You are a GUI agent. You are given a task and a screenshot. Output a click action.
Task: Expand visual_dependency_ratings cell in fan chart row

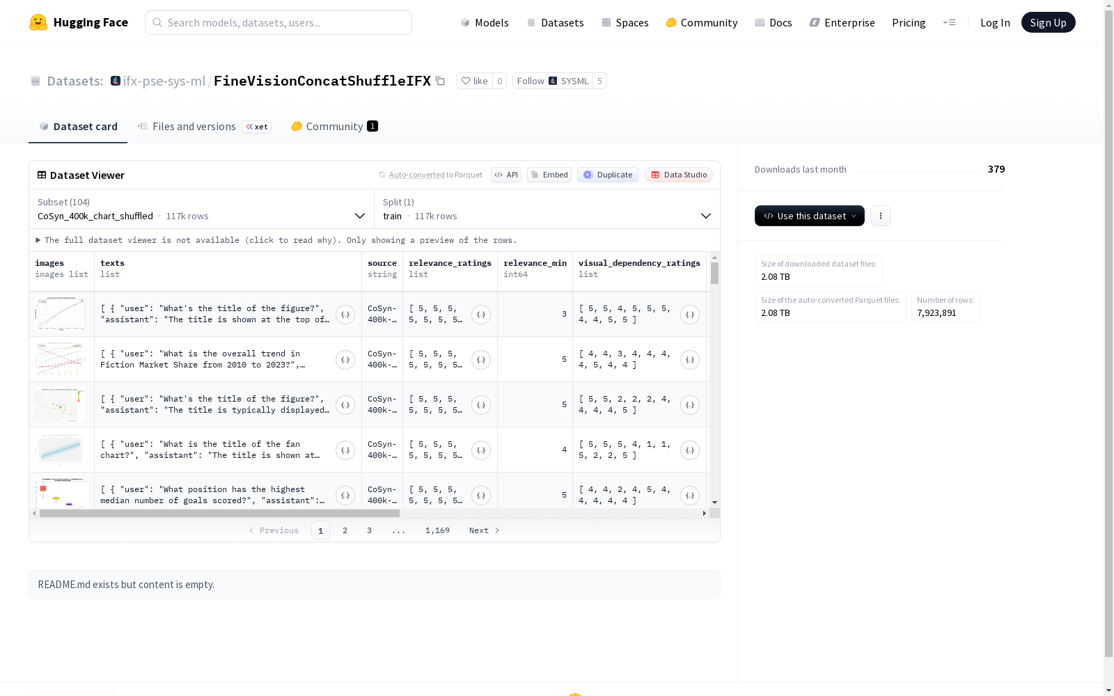[690, 450]
